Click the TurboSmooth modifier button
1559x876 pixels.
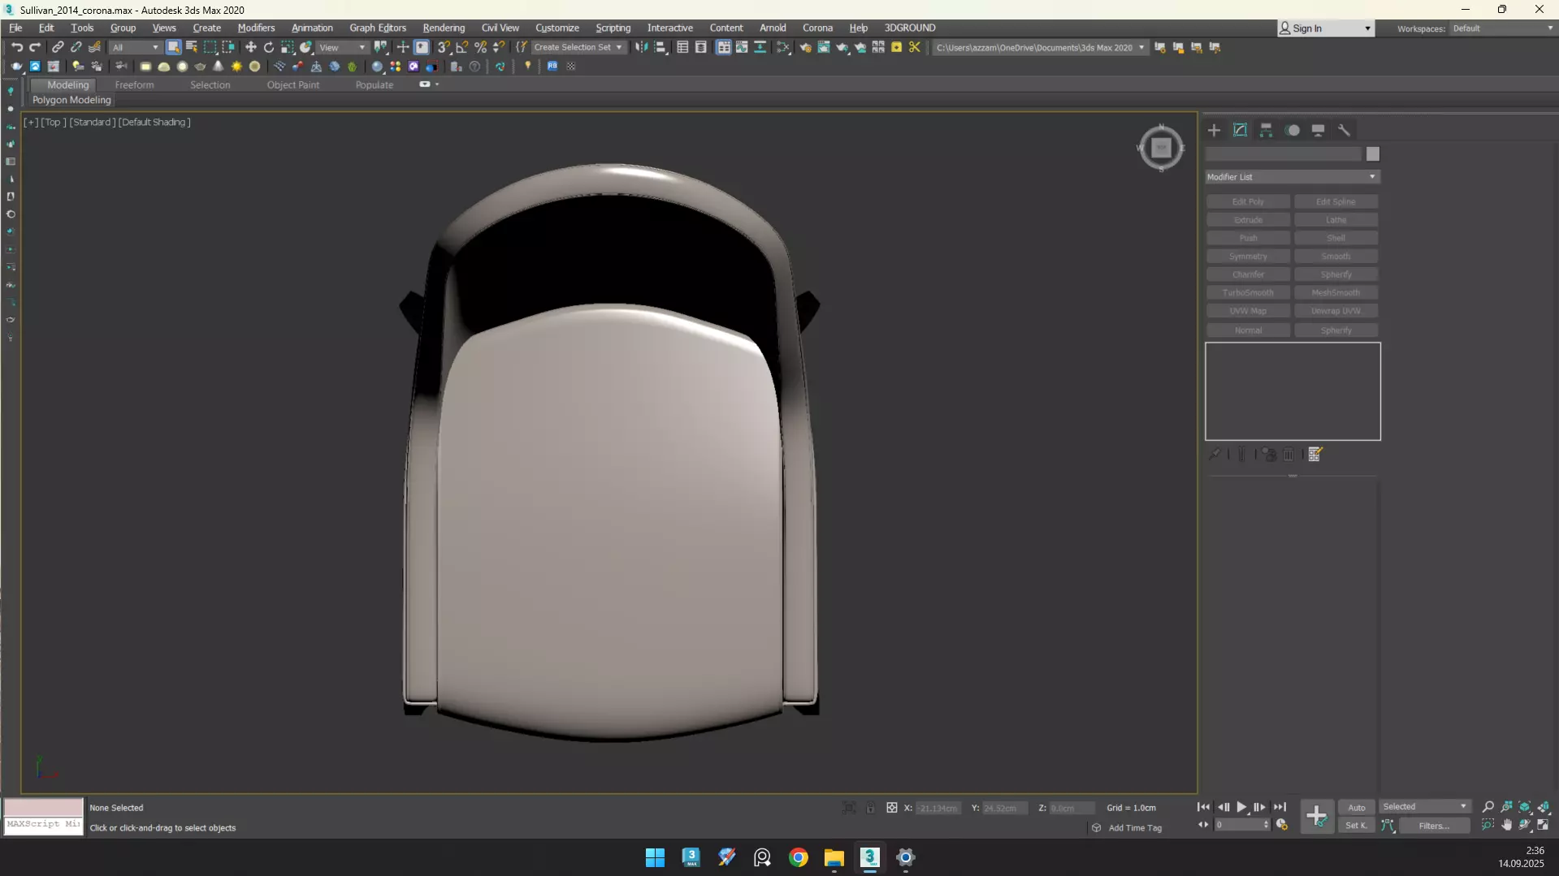pyautogui.click(x=1248, y=292)
